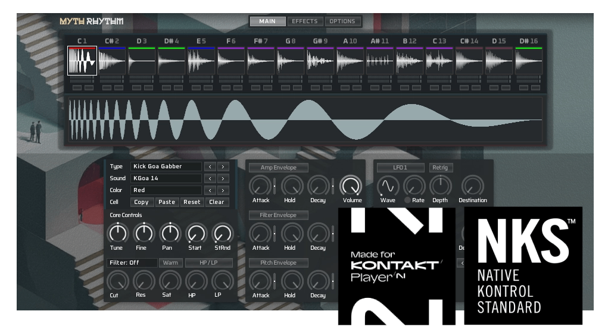
Task: Toggle the LFO Retrig button
Action: point(440,168)
